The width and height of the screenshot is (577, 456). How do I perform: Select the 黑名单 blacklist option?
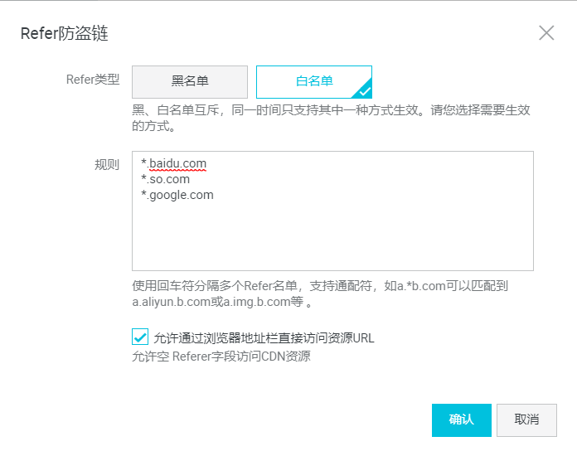(190, 81)
